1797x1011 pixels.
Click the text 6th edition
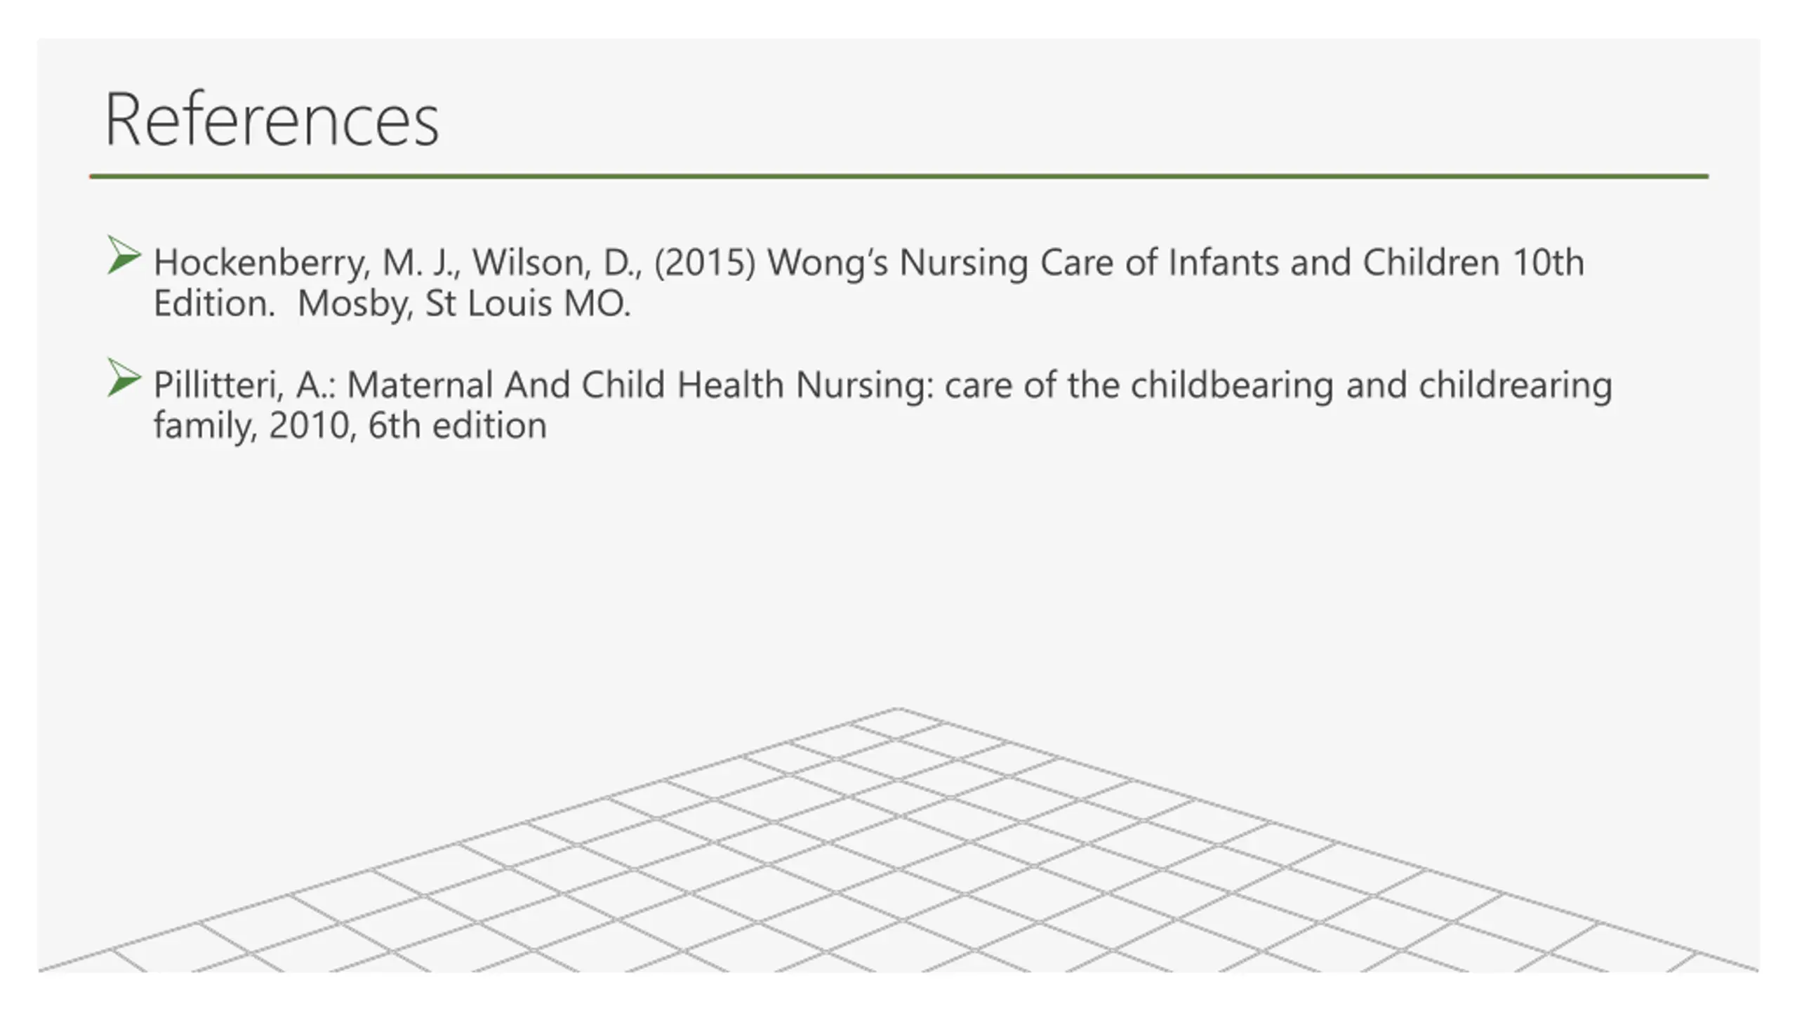pos(458,426)
